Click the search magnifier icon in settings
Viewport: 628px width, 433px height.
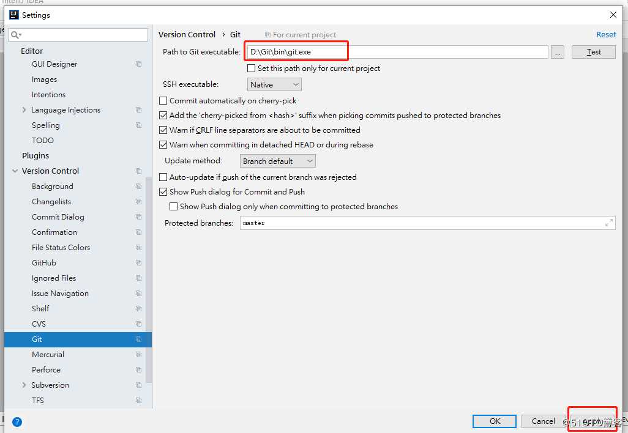[16, 35]
